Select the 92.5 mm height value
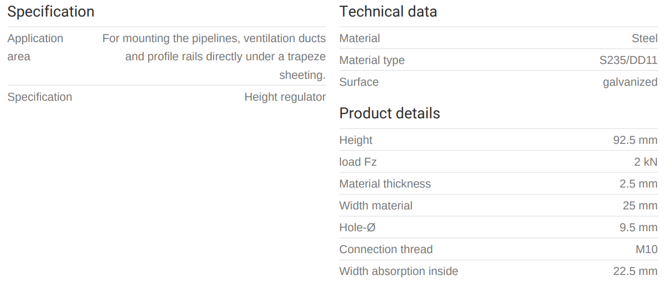The image size is (667, 284). coord(635,140)
